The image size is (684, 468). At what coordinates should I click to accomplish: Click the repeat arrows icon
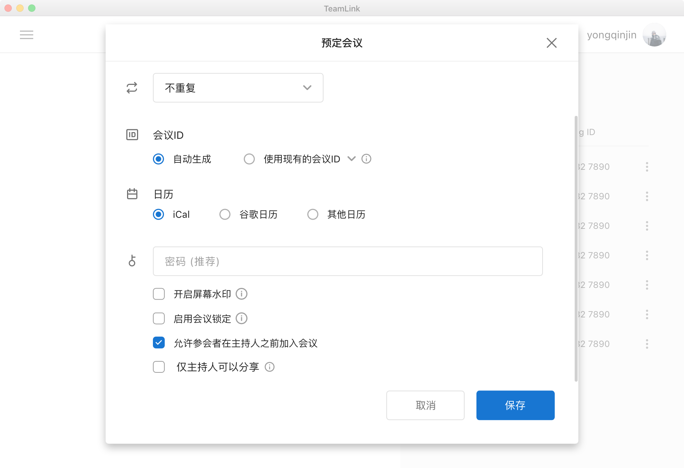pos(132,88)
